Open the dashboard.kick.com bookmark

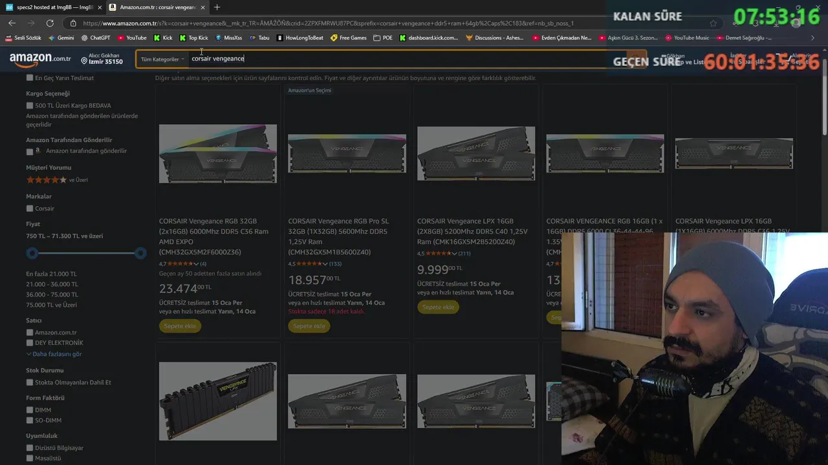(429, 38)
